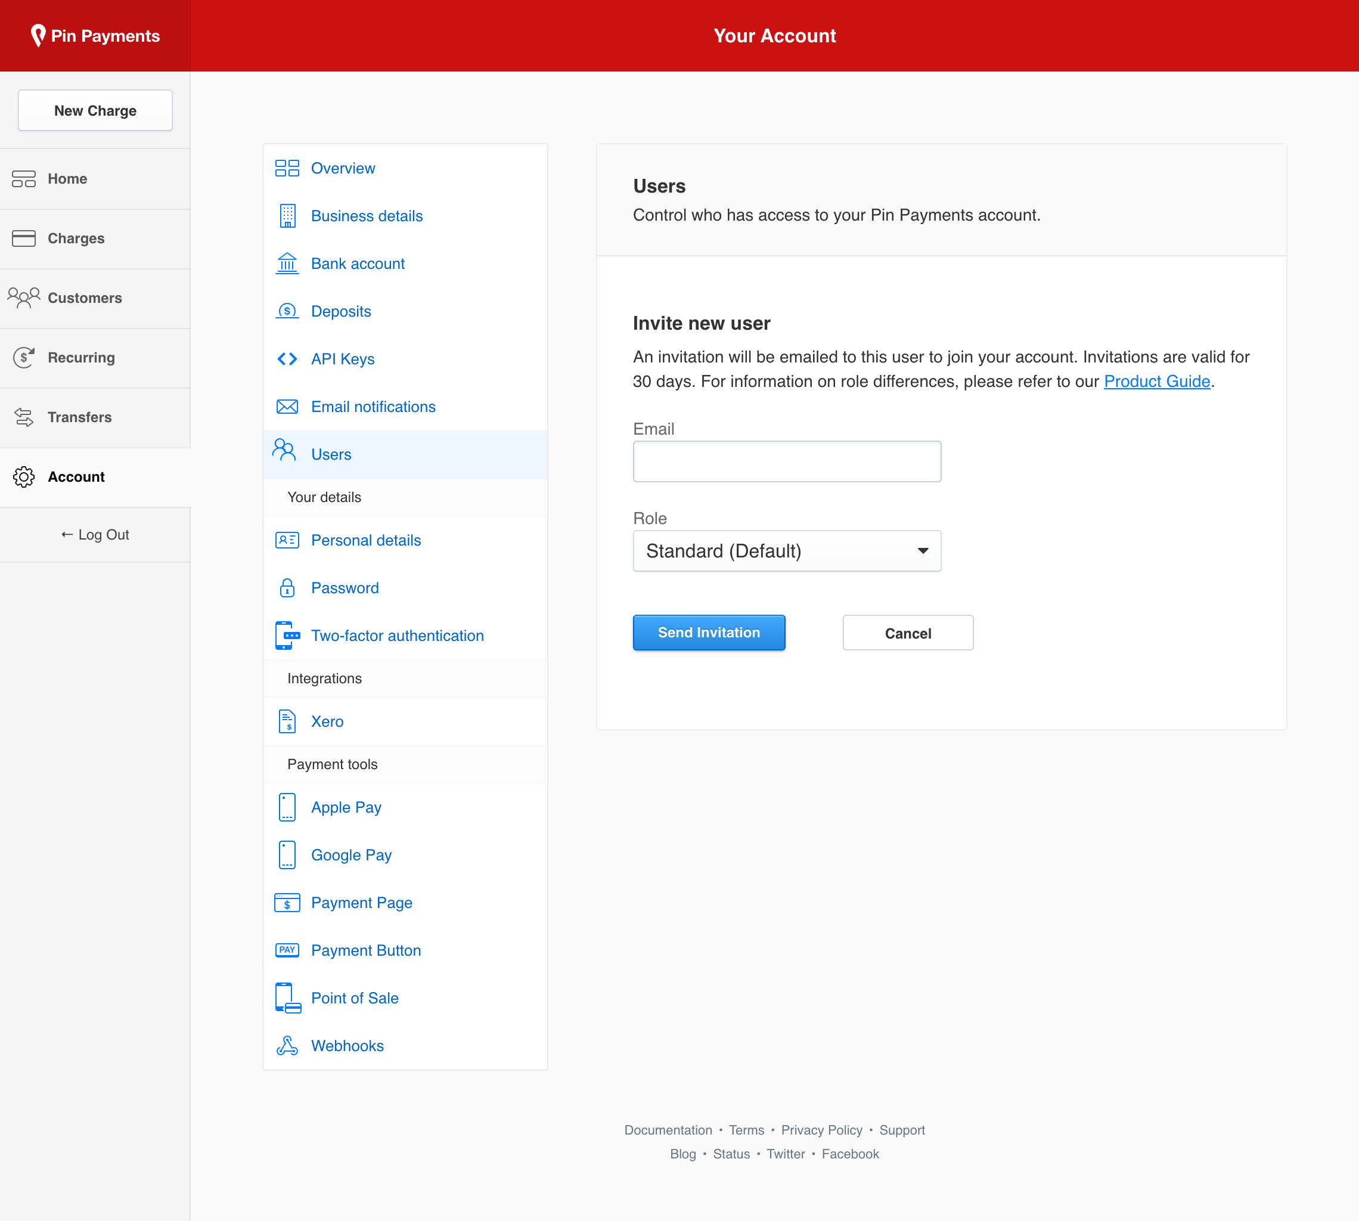This screenshot has width=1359, height=1221.
Task: Click the Customers people icon
Action: (24, 298)
